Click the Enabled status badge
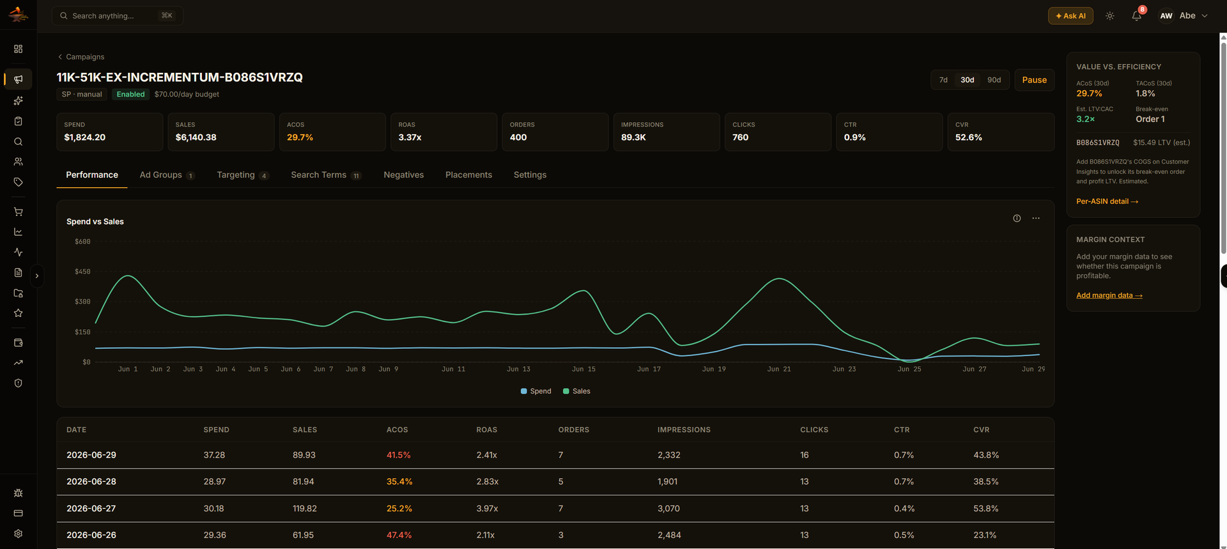Viewport: 1227px width, 549px height. pos(130,94)
